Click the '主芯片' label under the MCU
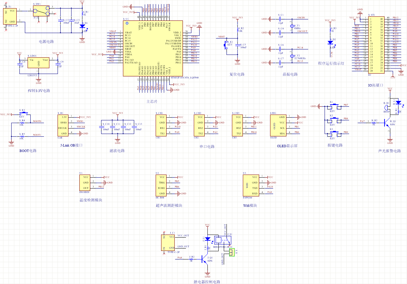This screenshot has height=284, width=407. tap(152, 102)
